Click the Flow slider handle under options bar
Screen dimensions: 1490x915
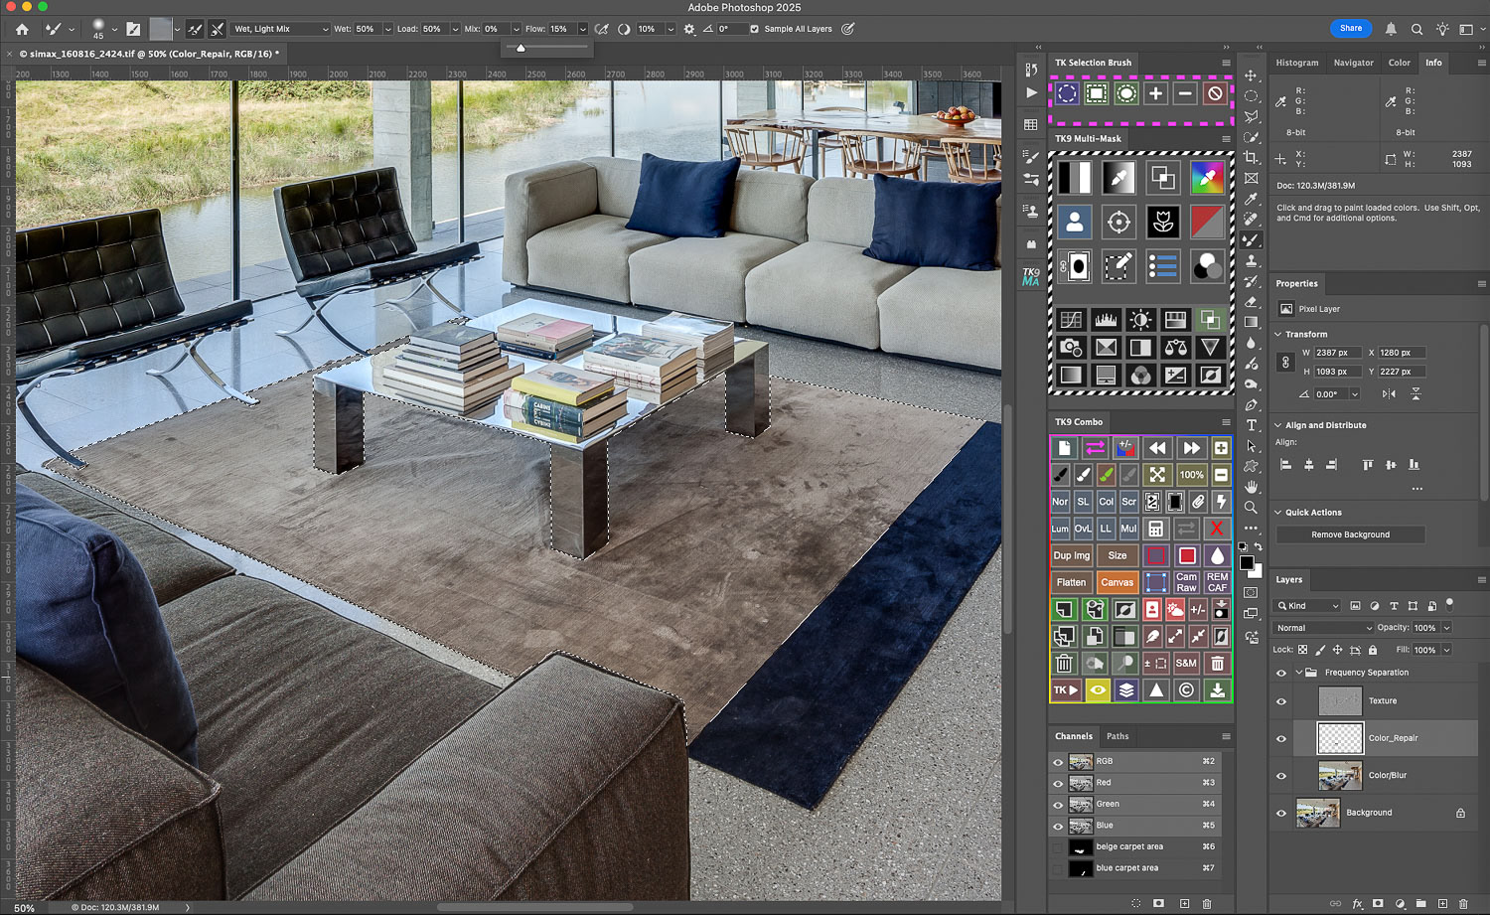click(x=520, y=48)
